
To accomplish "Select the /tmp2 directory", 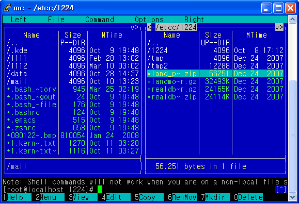I will (215, 66).
